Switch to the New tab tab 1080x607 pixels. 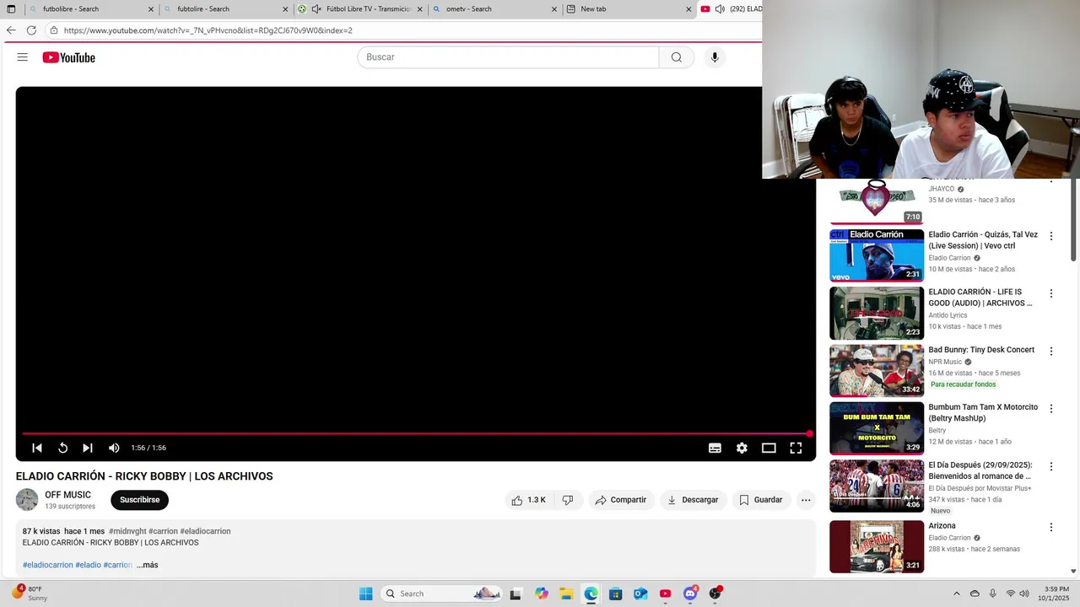(x=629, y=9)
